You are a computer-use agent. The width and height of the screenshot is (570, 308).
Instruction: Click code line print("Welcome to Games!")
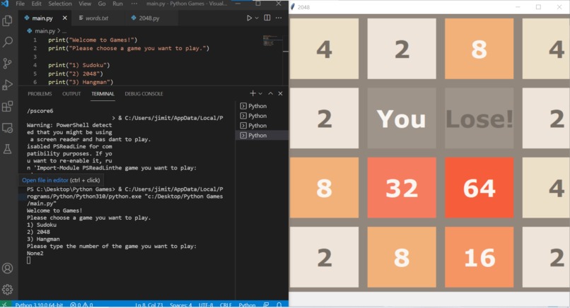click(x=93, y=40)
